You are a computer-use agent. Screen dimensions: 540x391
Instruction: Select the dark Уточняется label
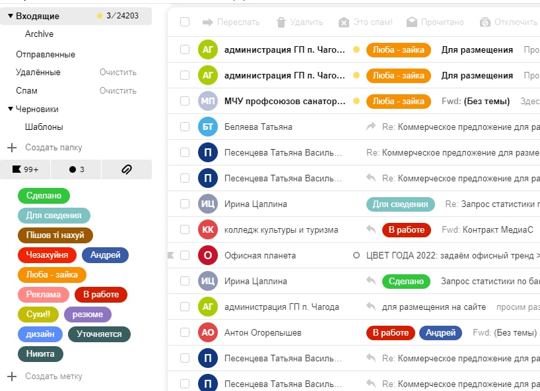pyautogui.click(x=99, y=334)
